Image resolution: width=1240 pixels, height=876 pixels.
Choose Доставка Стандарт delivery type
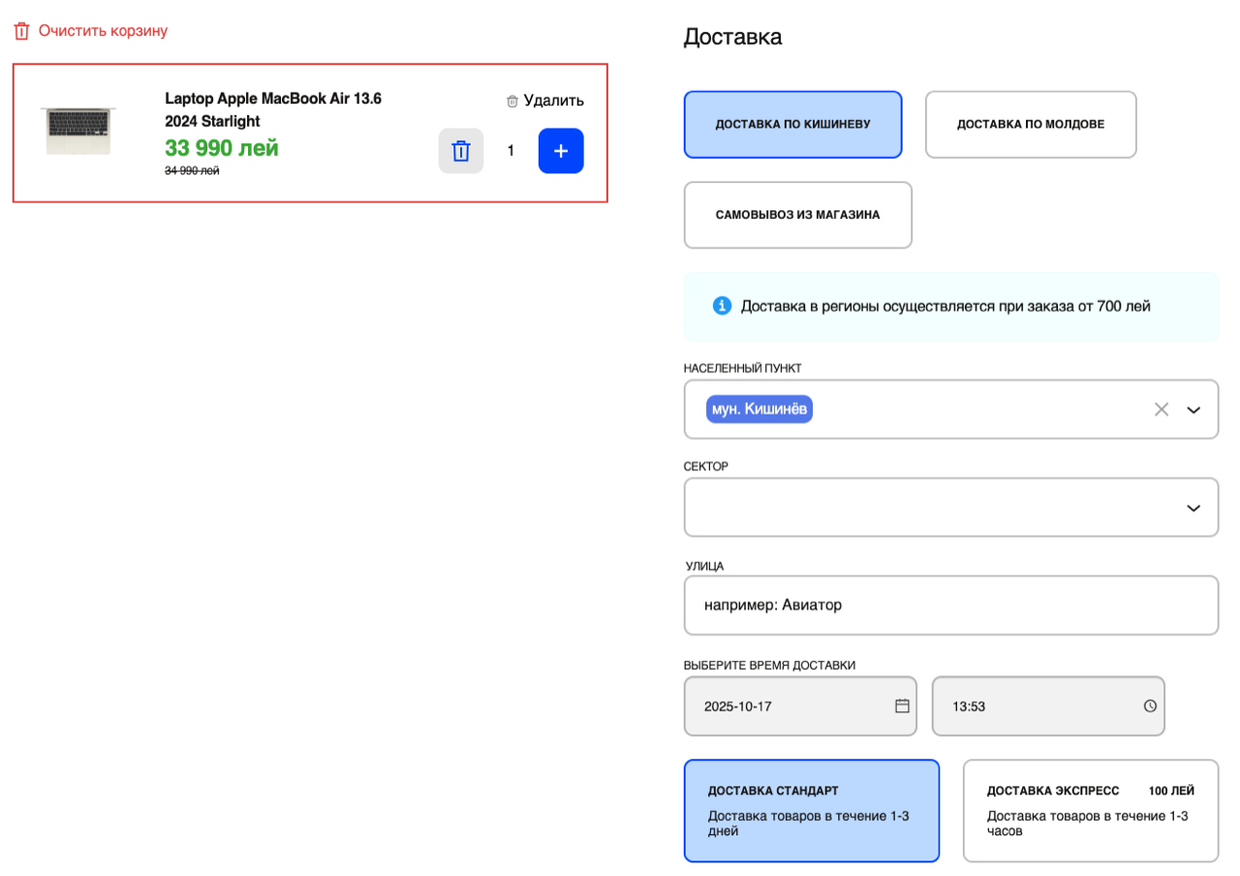click(x=812, y=810)
